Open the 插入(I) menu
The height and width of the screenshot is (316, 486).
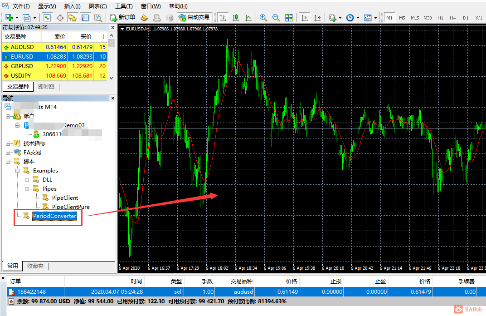point(72,6)
